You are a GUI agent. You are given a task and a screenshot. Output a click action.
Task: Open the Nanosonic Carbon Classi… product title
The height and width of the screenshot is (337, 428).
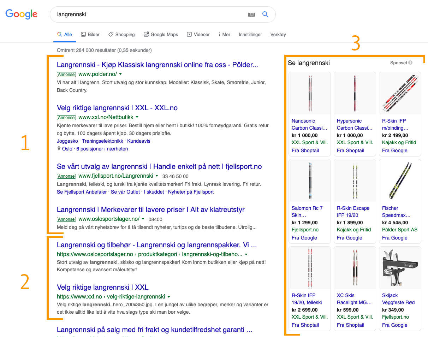coord(309,124)
